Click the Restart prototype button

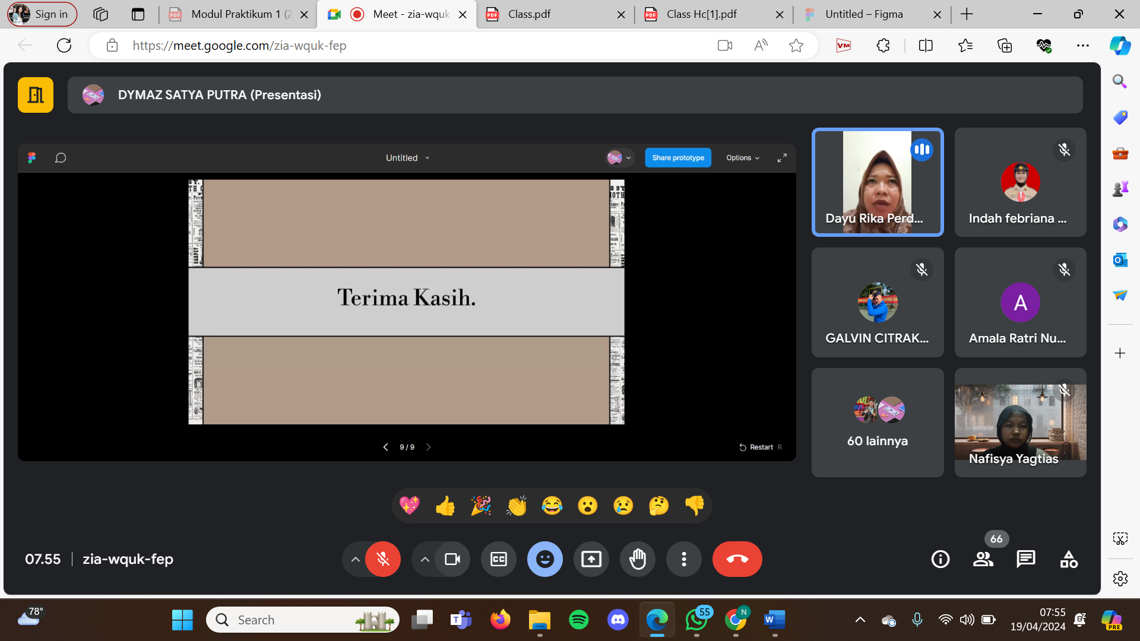(756, 448)
